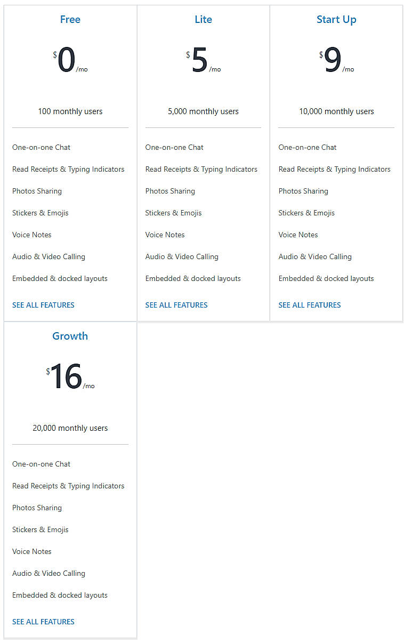Screen dimensions: 404x643
Task: Click the $9 price under Start Up
Action: 333,60
